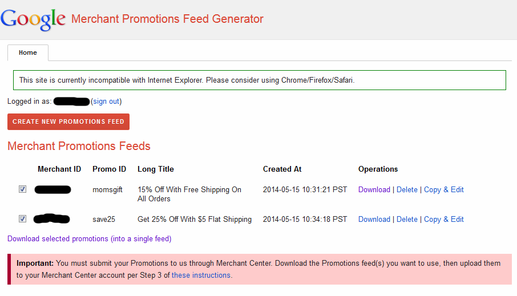The image size is (517, 296).
Task: Download the save25 promotion feed
Action: pyautogui.click(x=374, y=219)
